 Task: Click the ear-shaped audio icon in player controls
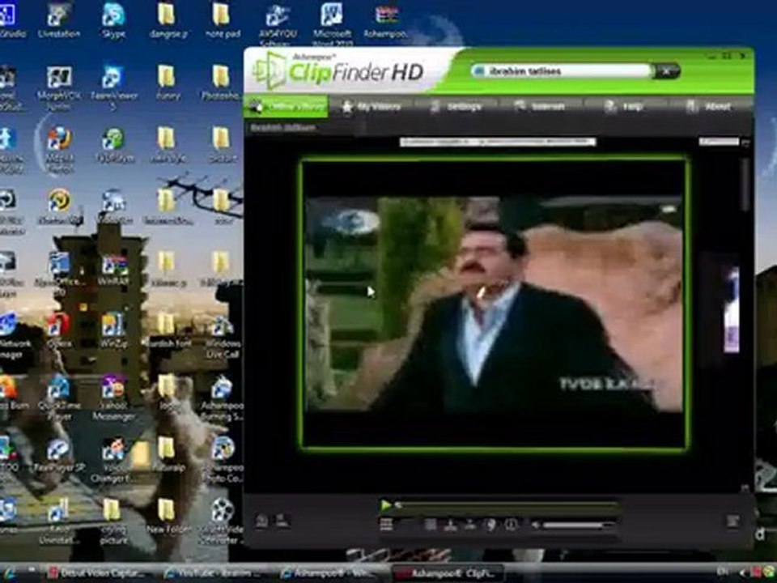[x=490, y=525]
